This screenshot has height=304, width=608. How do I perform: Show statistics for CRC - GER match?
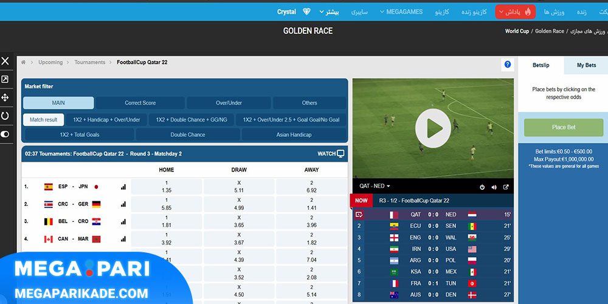[x=123, y=204]
